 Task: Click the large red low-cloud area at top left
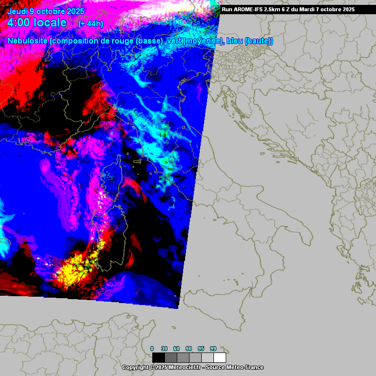pyautogui.click(x=22, y=73)
